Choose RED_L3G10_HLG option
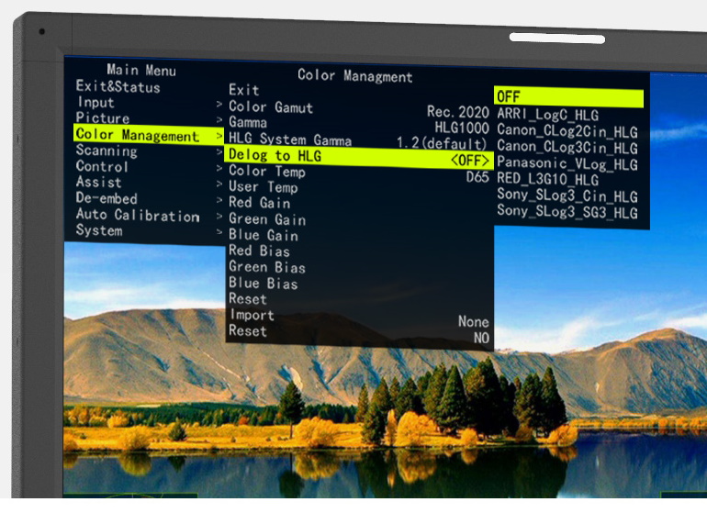Image resolution: width=707 pixels, height=513 pixels. (547, 180)
